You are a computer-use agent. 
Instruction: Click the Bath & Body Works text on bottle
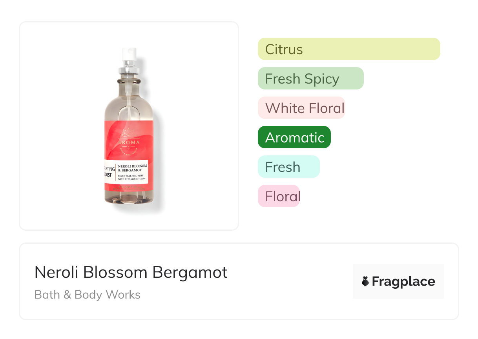coord(128,150)
